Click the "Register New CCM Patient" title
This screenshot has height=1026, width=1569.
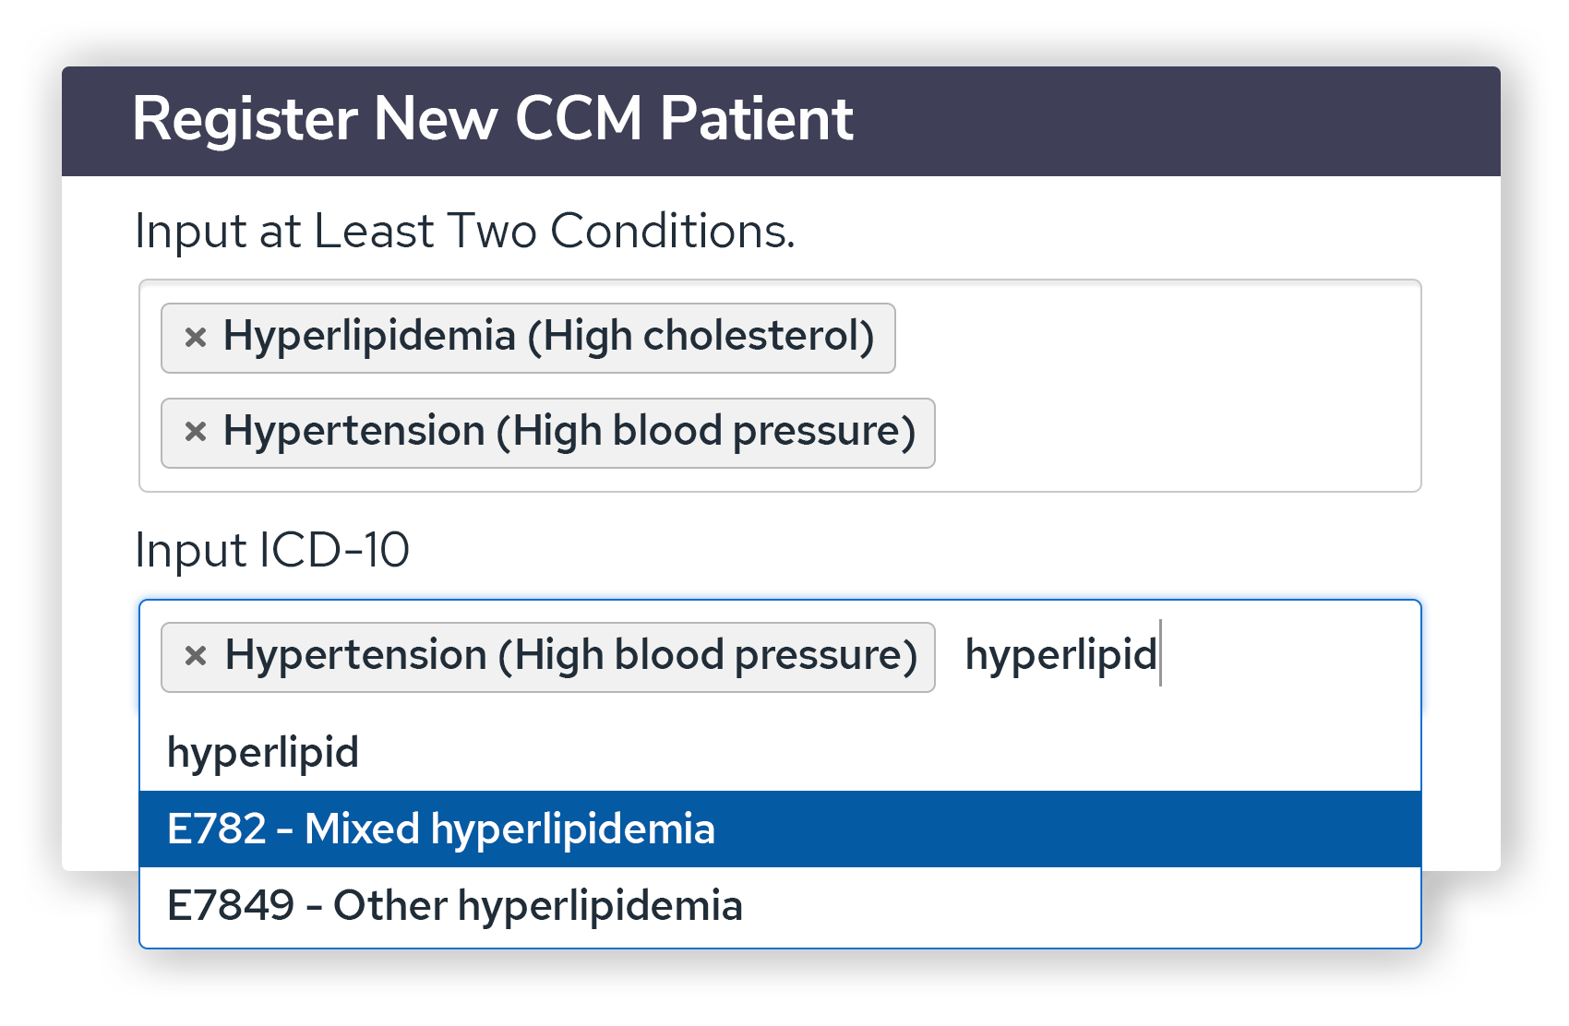tap(492, 119)
